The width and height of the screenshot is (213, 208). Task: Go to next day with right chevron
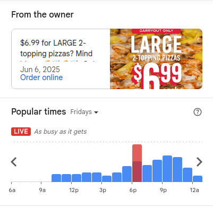click(199, 162)
